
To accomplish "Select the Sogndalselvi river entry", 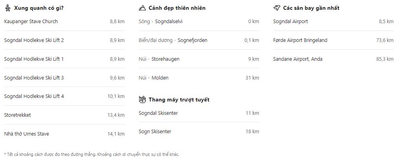I will [x=199, y=22].
